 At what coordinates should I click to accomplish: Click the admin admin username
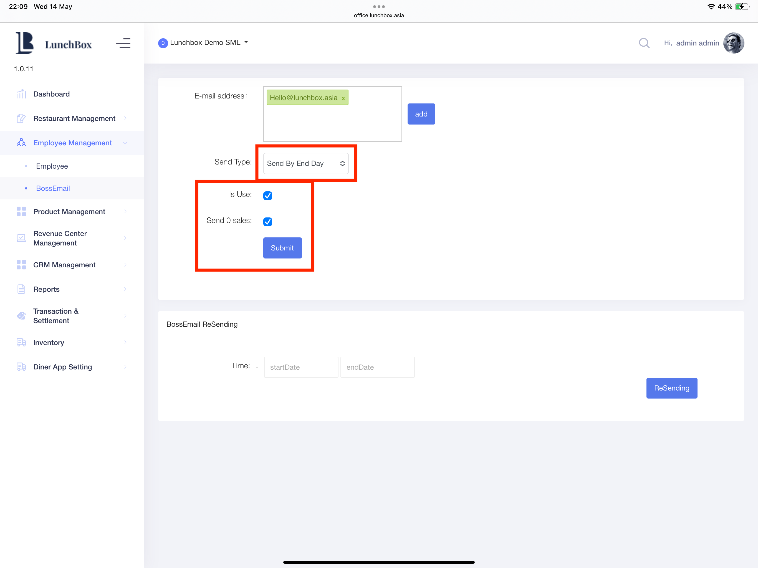[697, 43]
